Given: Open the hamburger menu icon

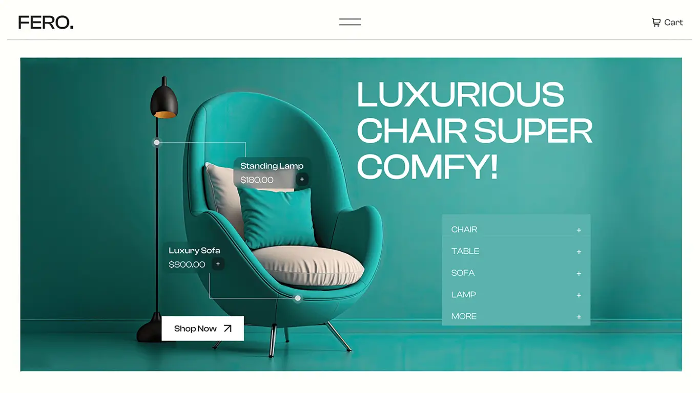Looking at the screenshot, I should point(350,22).
